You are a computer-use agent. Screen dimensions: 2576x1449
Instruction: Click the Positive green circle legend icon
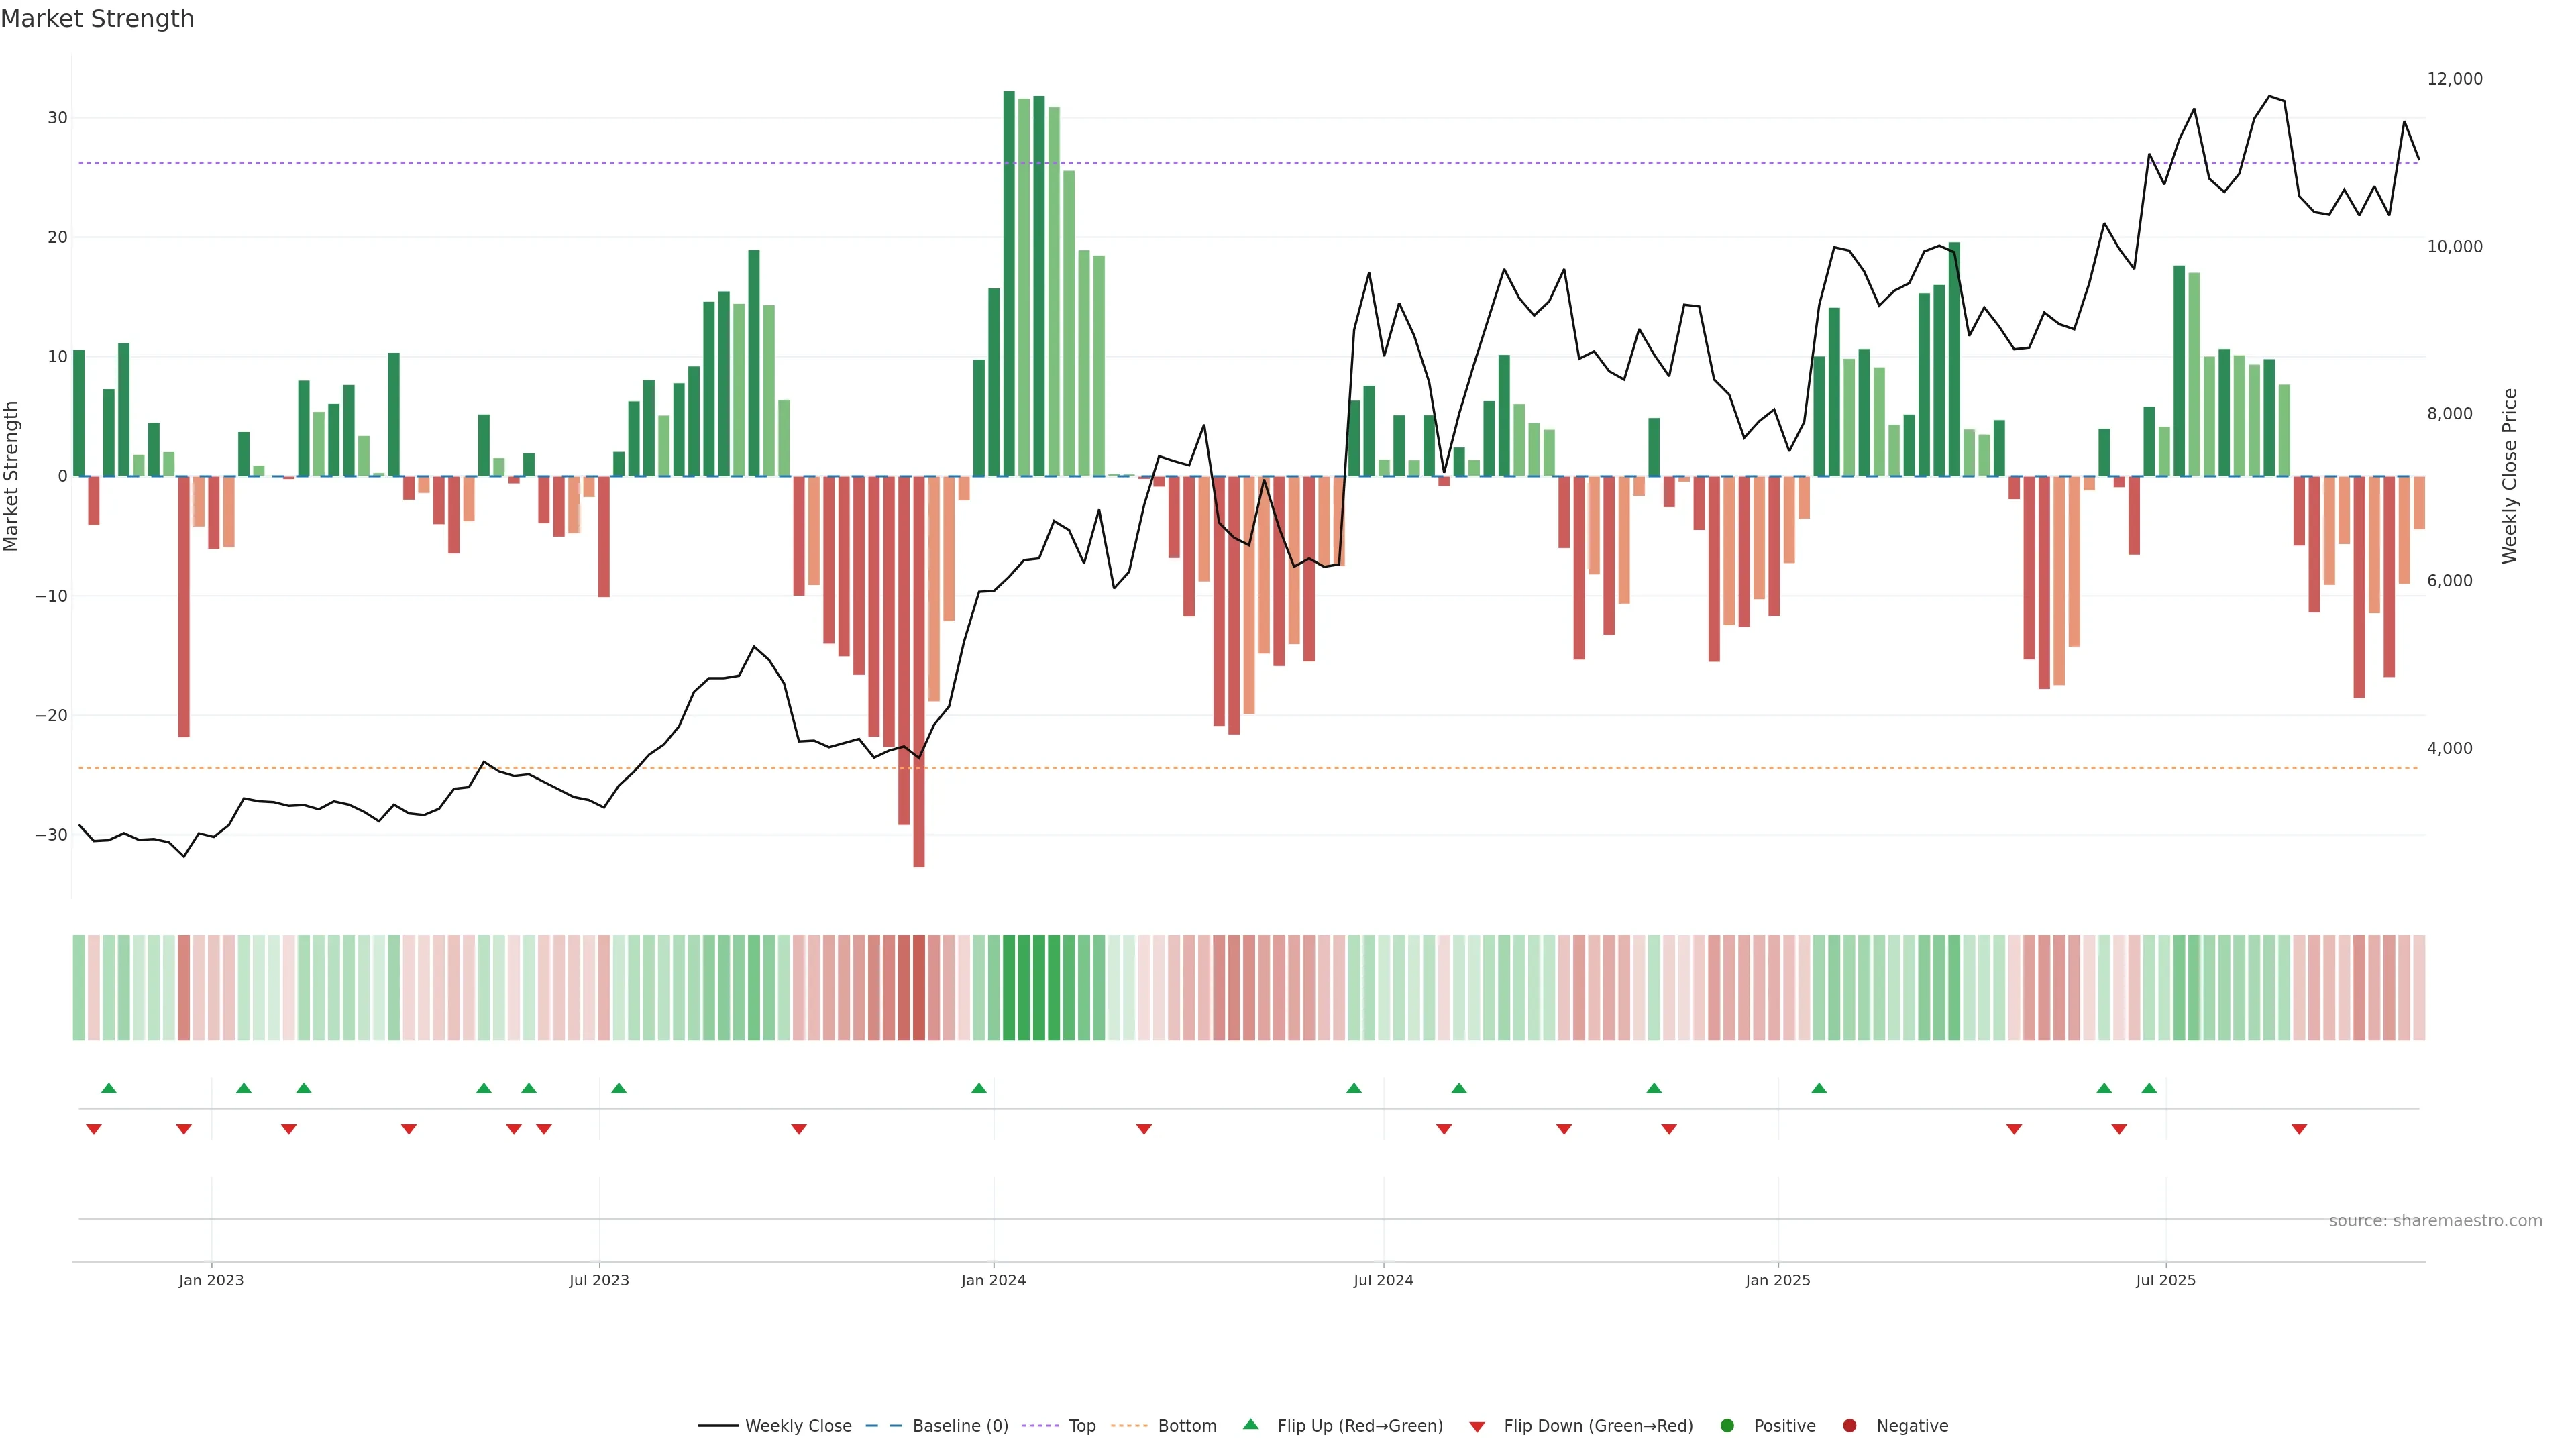pyautogui.click(x=1727, y=1426)
